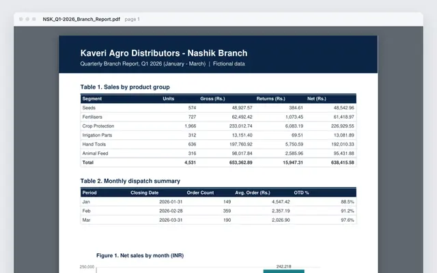The image size is (437, 273).
Task: Click the OTD % column header
Action: [x=301, y=192]
